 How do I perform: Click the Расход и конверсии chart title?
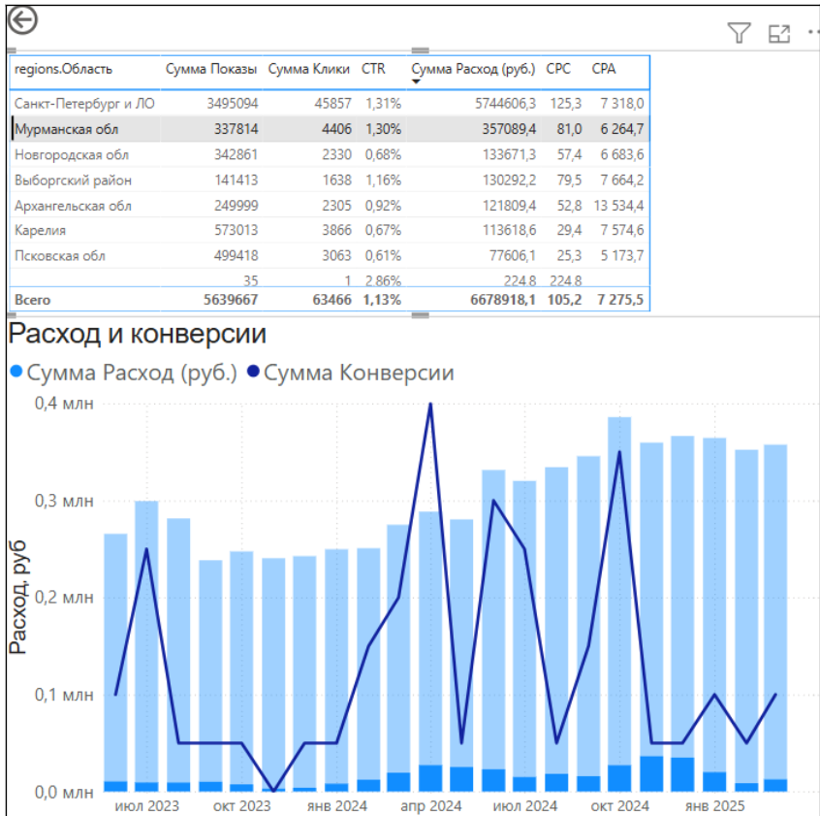click(137, 334)
